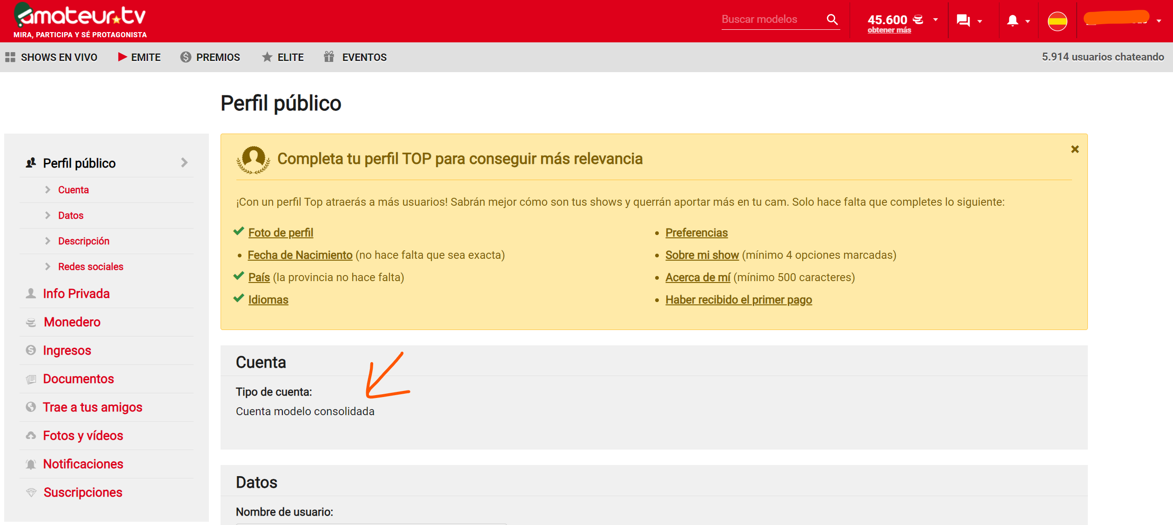Image resolution: width=1173 pixels, height=525 pixels.
Task: Open the País link
Action: (x=259, y=277)
